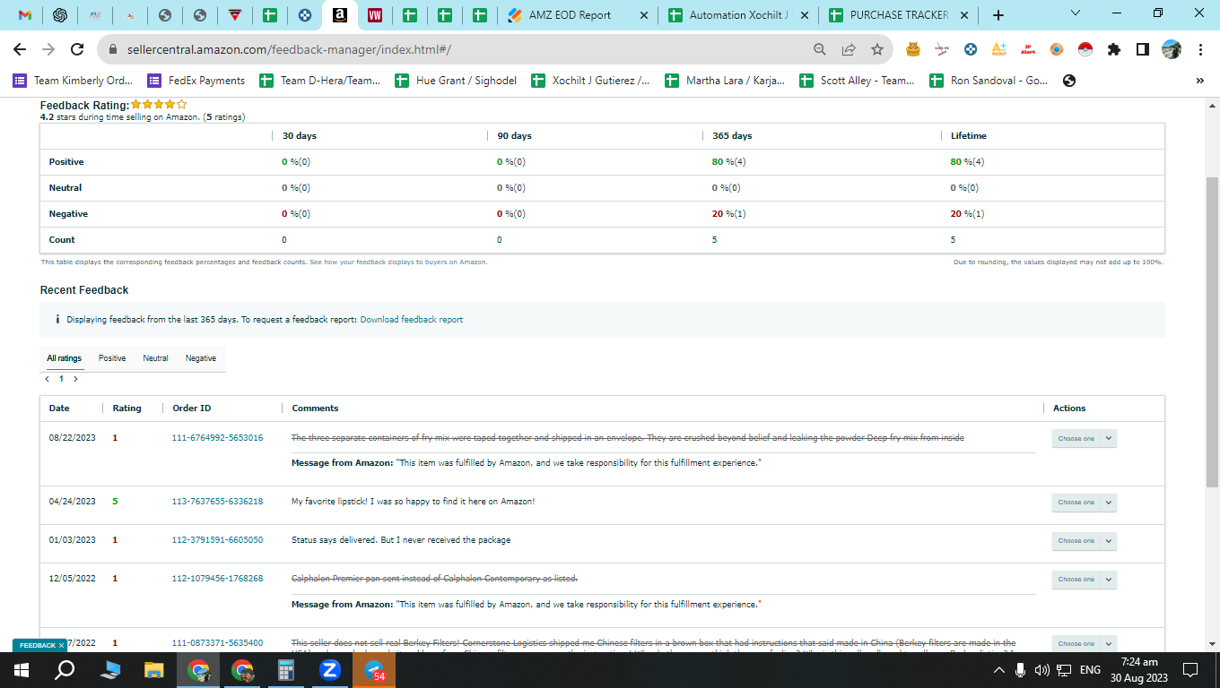The width and height of the screenshot is (1220, 688).
Task: Launch the A+ Scout extension
Action: tap(999, 49)
